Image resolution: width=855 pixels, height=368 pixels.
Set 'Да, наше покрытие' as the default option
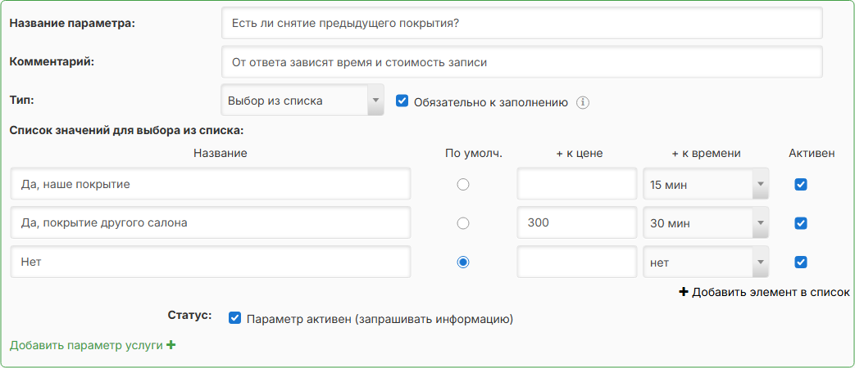coord(463,185)
